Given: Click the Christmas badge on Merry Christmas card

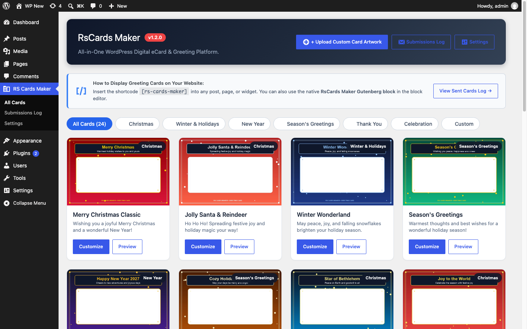Looking at the screenshot, I should tap(152, 146).
